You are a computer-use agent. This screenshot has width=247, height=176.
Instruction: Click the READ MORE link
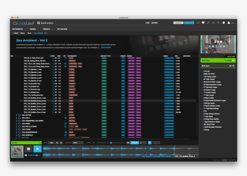pos(106,48)
